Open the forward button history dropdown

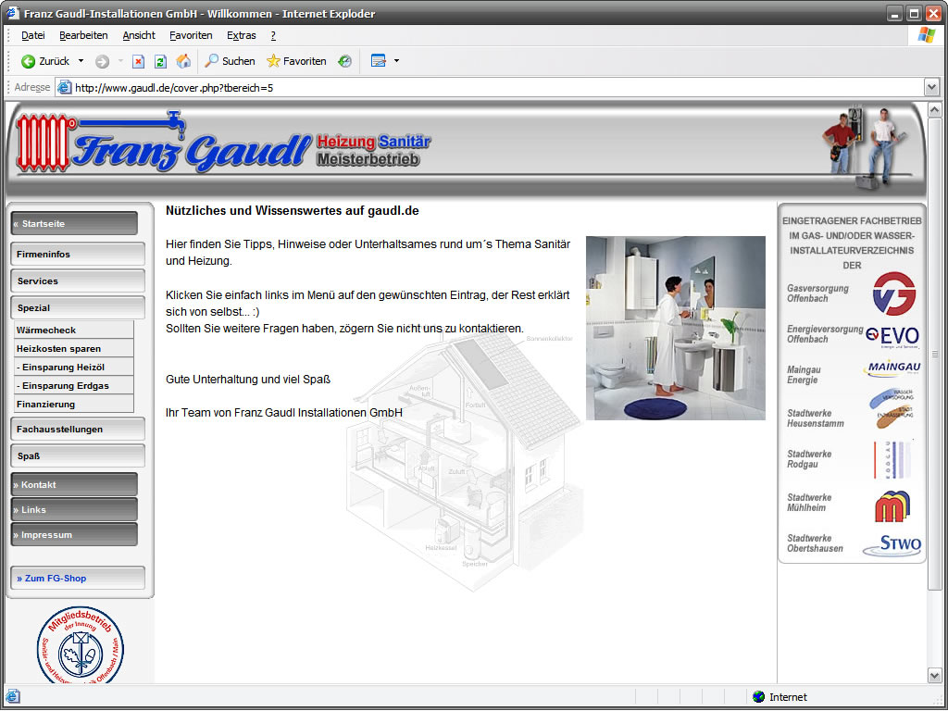tap(120, 61)
